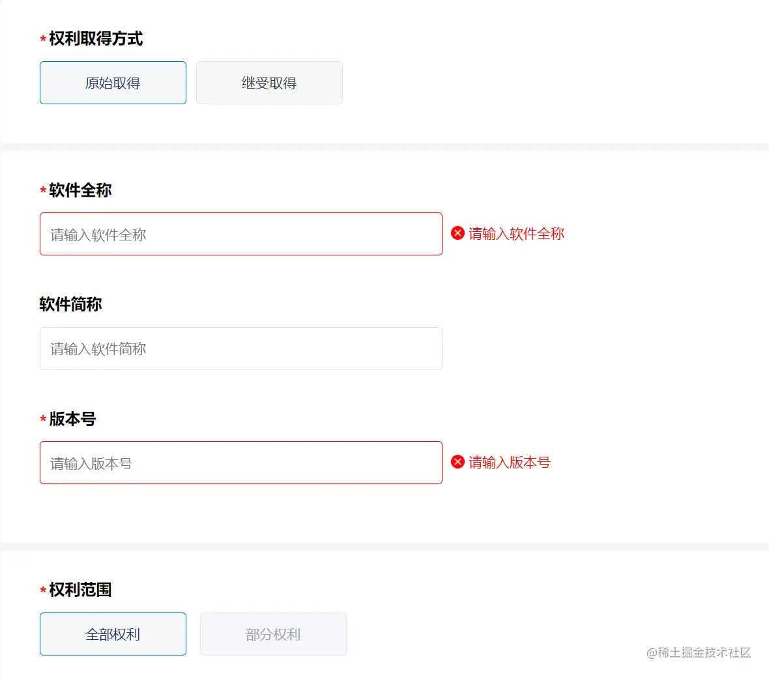Click the @稀土掘金技术社区 watermark text

click(x=698, y=652)
